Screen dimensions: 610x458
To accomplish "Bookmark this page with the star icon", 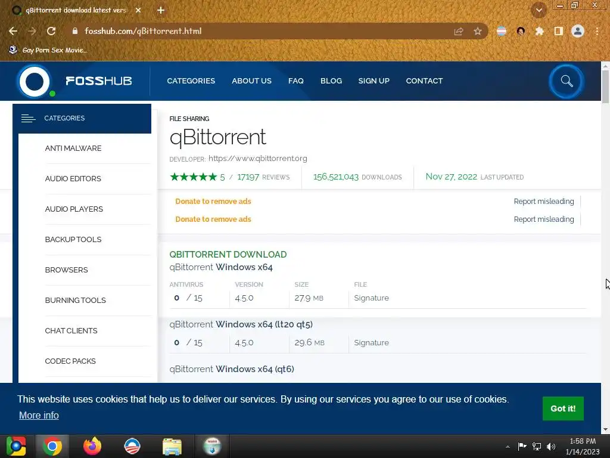I will [477, 31].
